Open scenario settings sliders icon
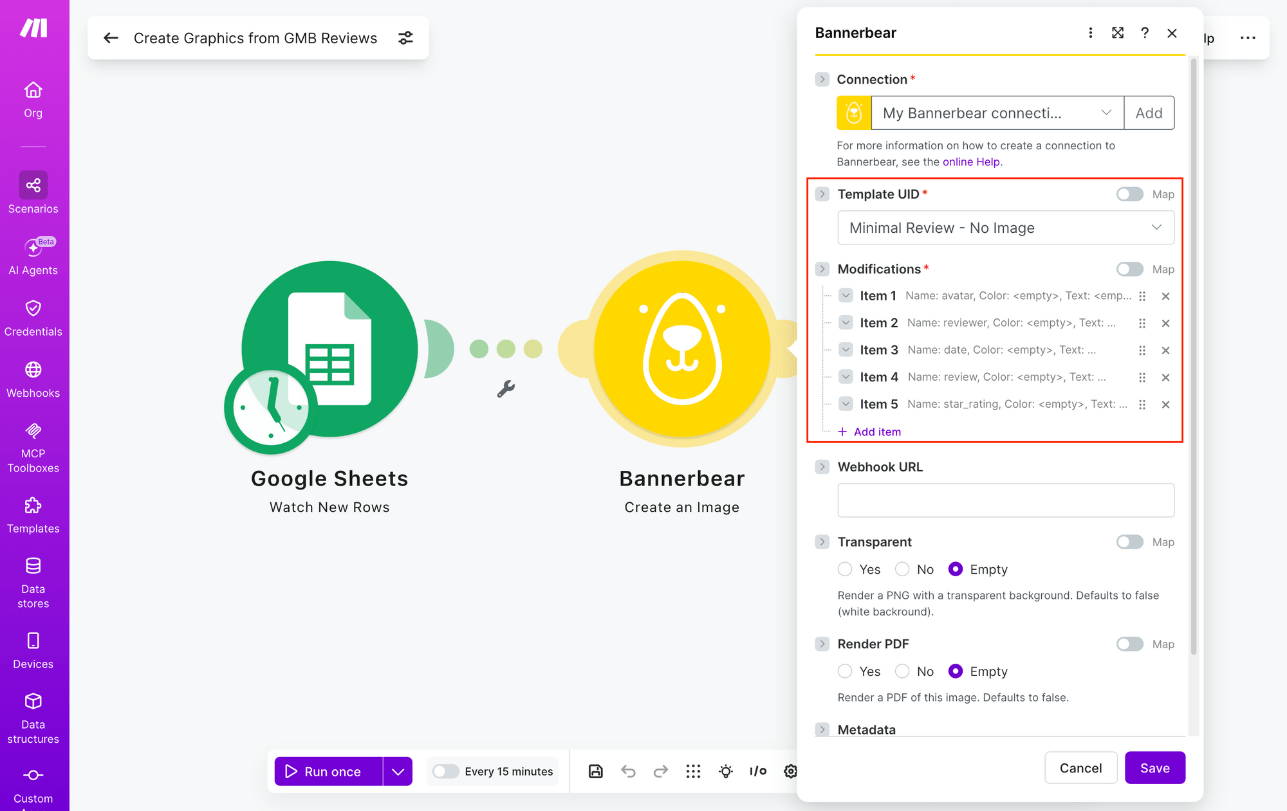The height and width of the screenshot is (811, 1287). pyautogui.click(x=405, y=38)
